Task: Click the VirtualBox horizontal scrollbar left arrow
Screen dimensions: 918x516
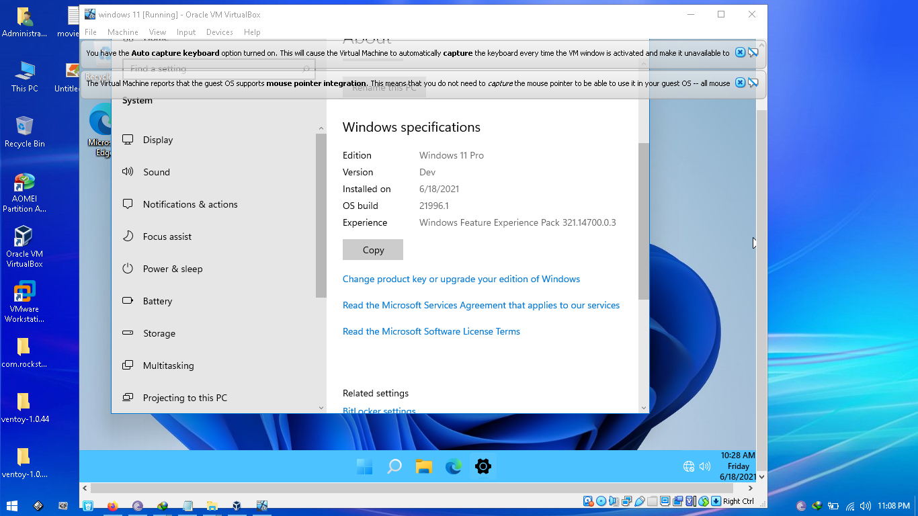Action: pos(85,488)
